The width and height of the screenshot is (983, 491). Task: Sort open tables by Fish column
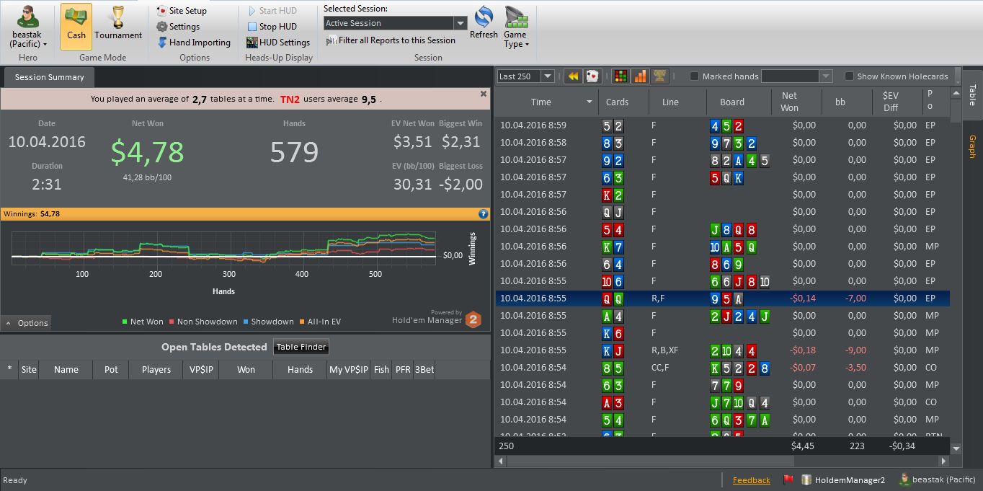pos(381,369)
